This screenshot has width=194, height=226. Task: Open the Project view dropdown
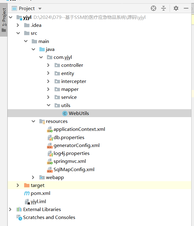point(40,9)
